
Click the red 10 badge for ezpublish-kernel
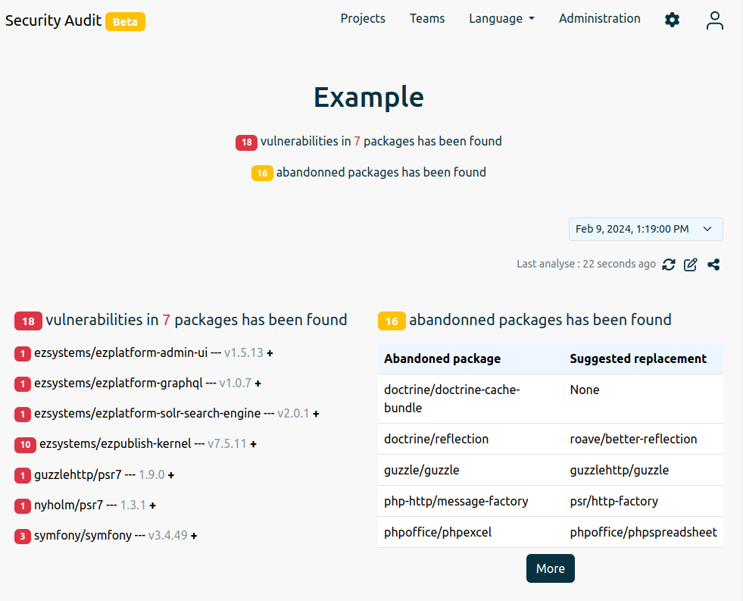(25, 445)
